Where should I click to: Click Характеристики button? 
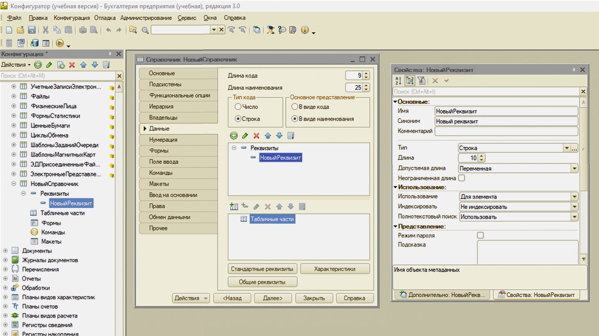[x=335, y=269]
